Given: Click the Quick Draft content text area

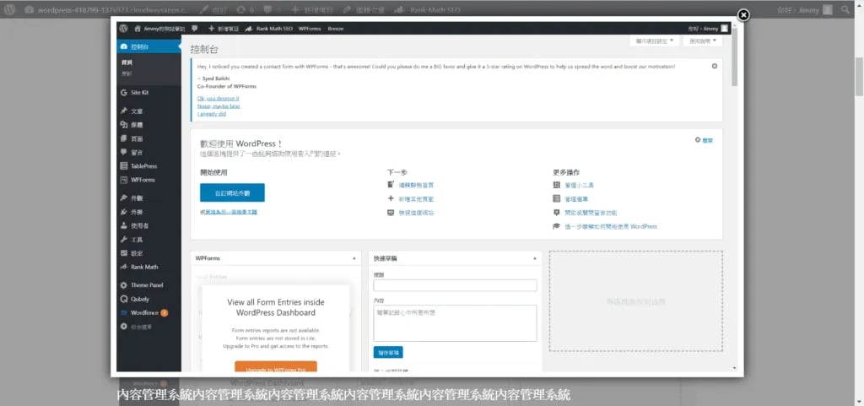Looking at the screenshot, I should [455, 323].
